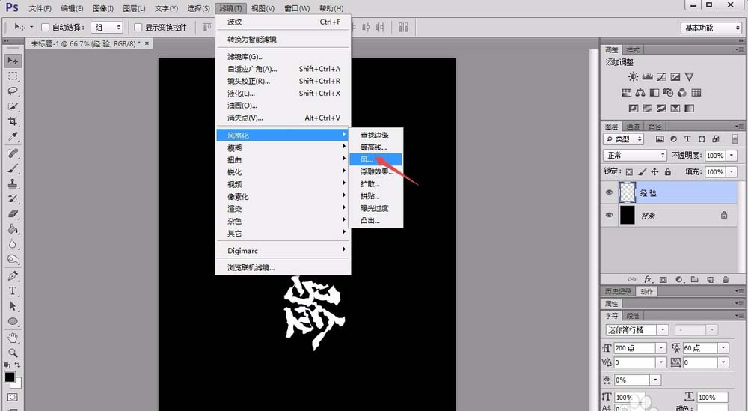Open the 模糊 filter submenu
Image resolution: width=748 pixels, height=411 pixels.
point(283,148)
